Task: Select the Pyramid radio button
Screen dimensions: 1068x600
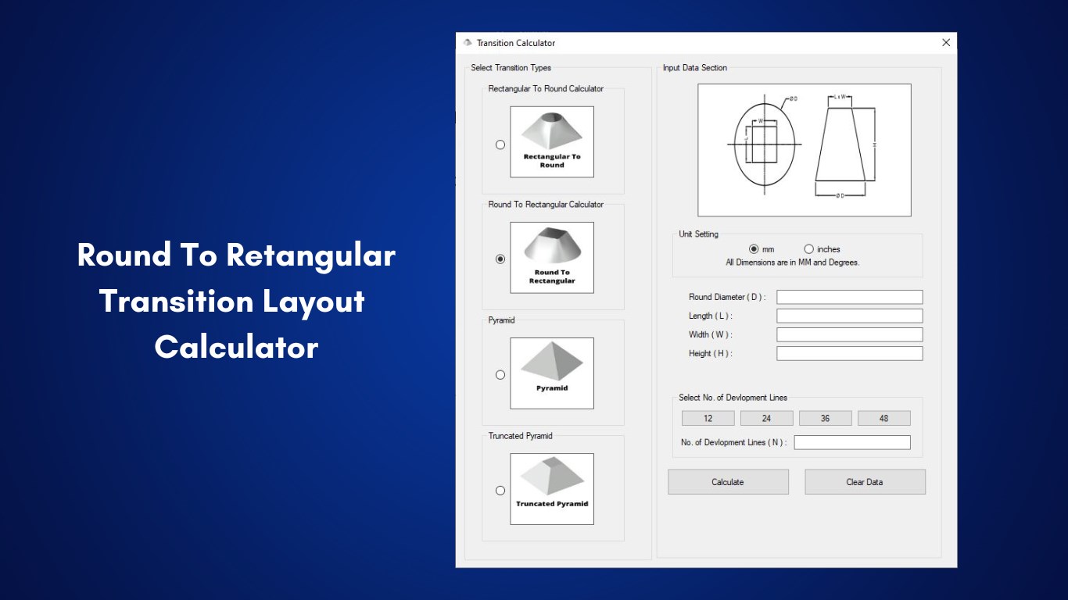Action: click(x=500, y=375)
